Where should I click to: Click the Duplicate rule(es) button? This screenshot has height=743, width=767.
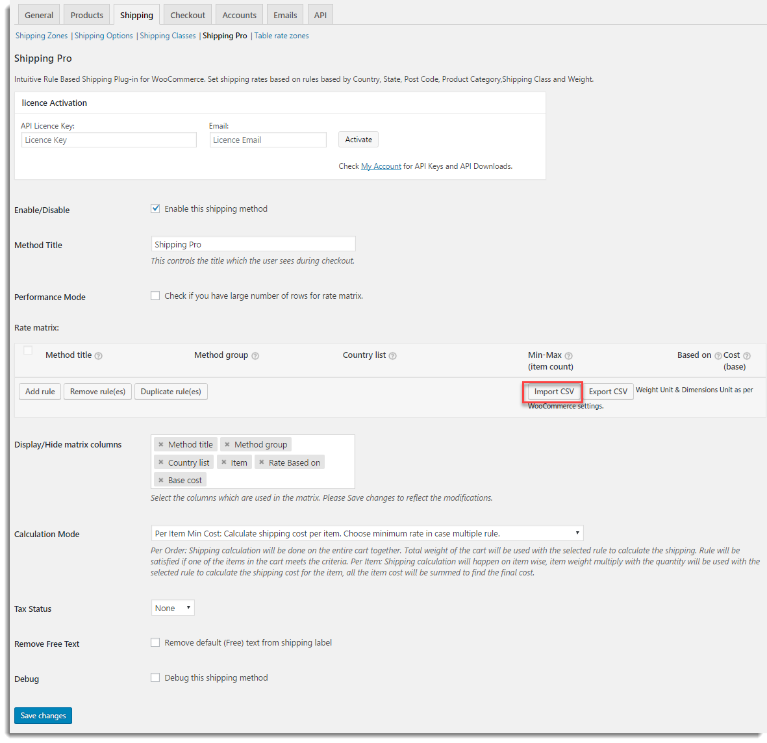171,392
